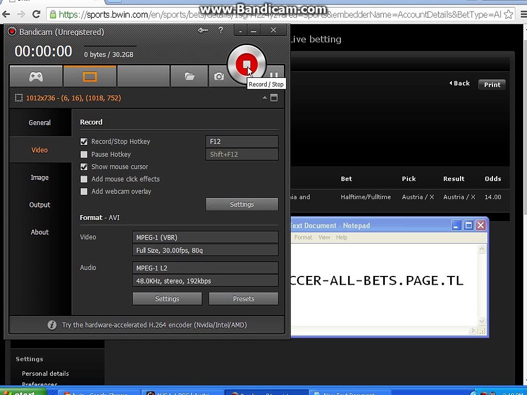Click the browser forward arrow
Screen dimensions: 527x395
pos(21,14)
